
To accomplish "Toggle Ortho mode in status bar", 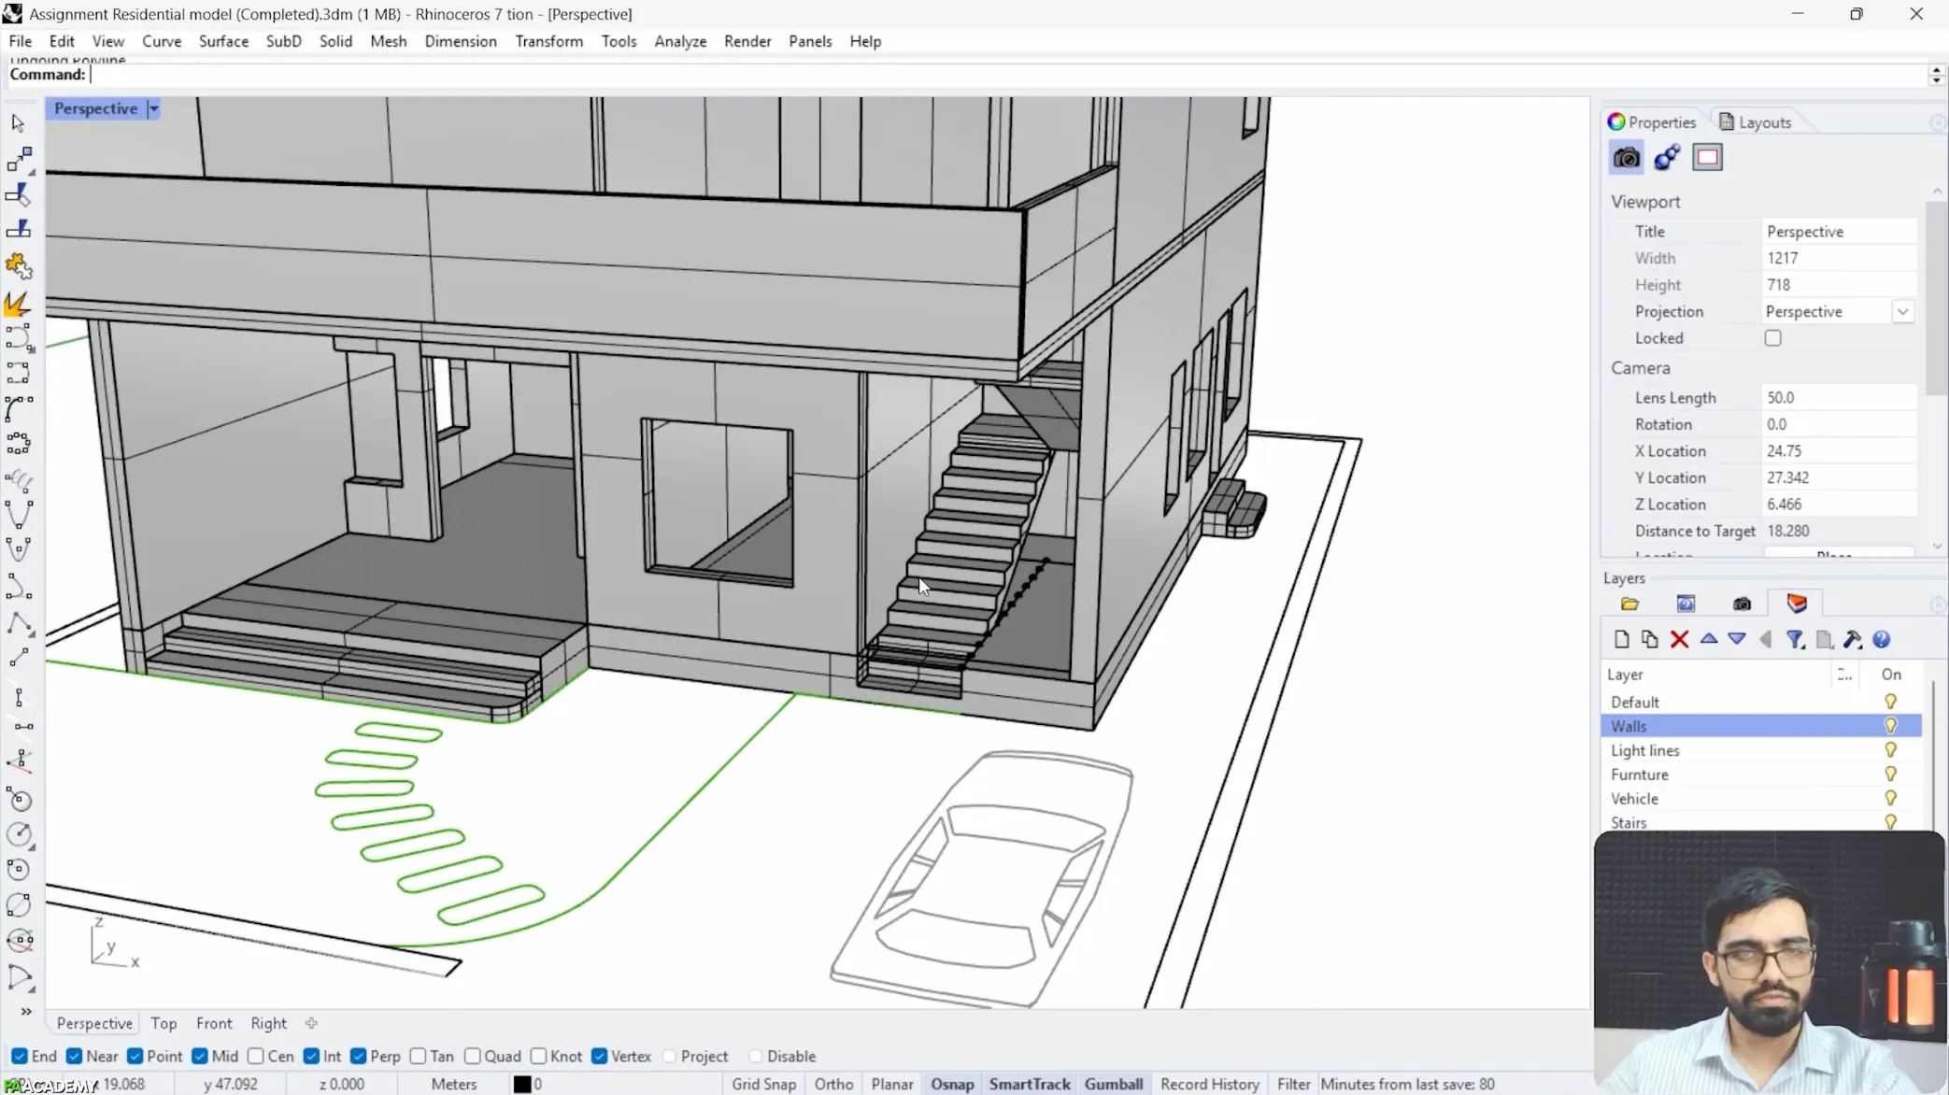I will [x=833, y=1084].
